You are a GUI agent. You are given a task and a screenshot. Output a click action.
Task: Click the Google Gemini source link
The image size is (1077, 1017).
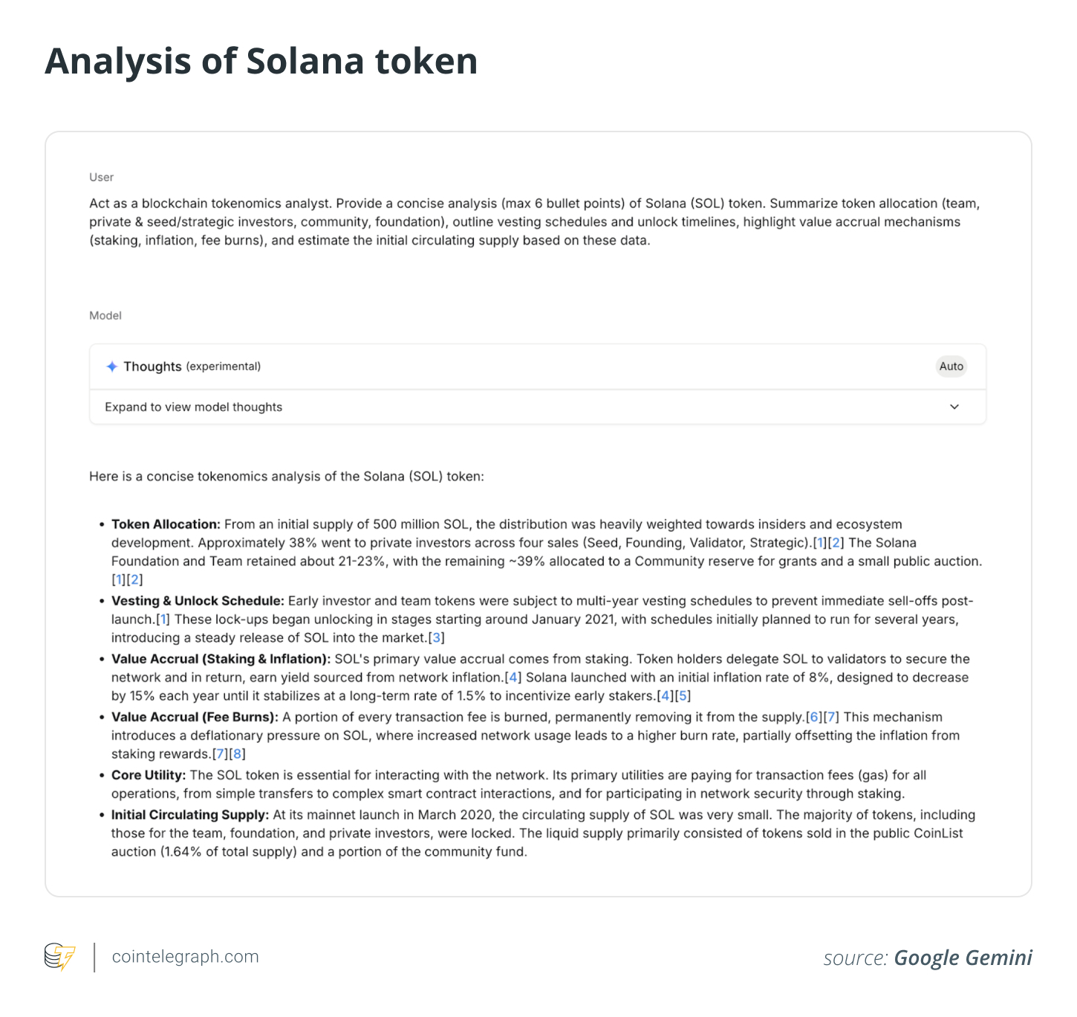(963, 958)
